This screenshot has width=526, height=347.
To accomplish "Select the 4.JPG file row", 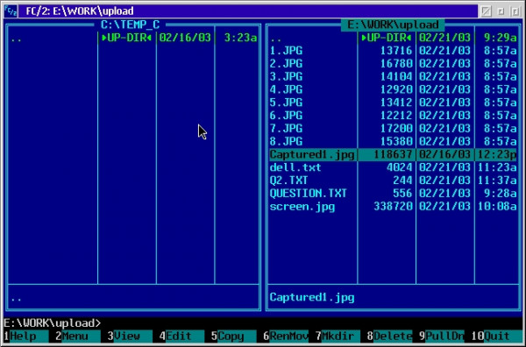I will 393,89.
